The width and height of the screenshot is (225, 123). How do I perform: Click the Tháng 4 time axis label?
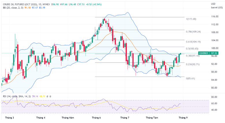pyautogui.click(x=41, y=118)
